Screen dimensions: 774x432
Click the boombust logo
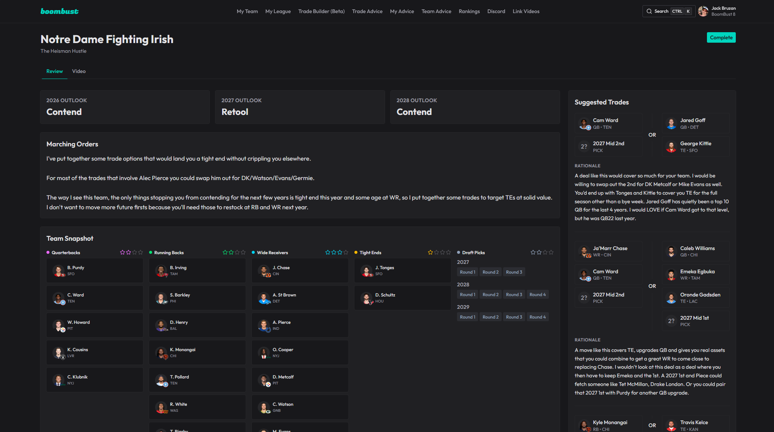tap(60, 11)
